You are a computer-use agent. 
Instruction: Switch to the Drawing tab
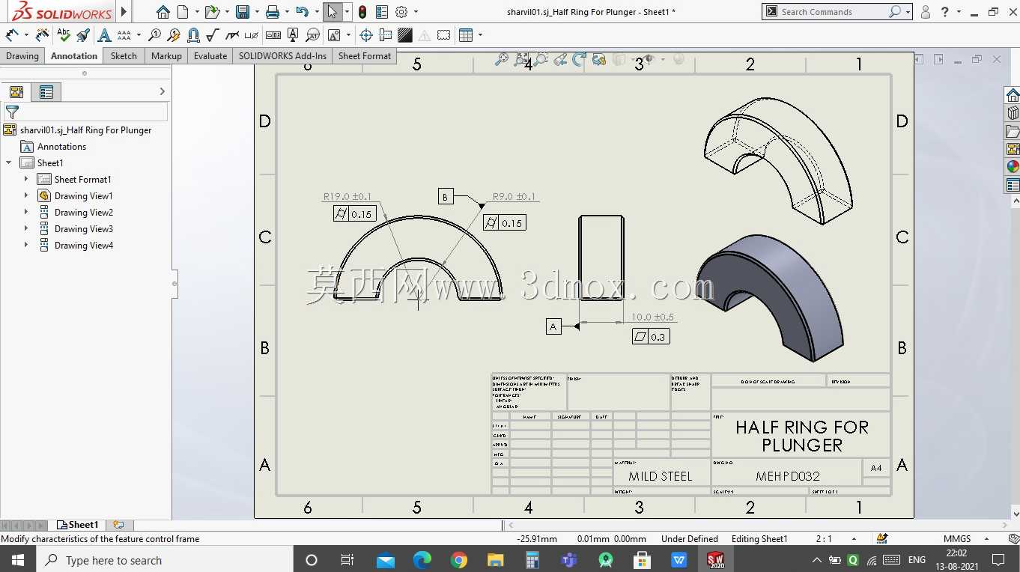point(22,55)
